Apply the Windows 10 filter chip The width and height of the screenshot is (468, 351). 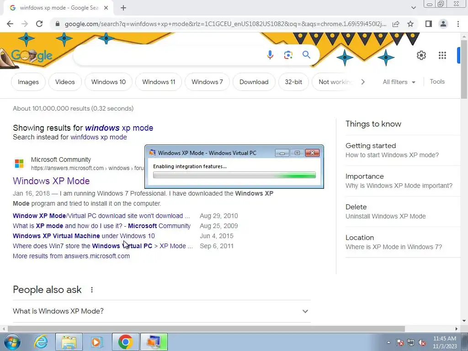[108, 82]
